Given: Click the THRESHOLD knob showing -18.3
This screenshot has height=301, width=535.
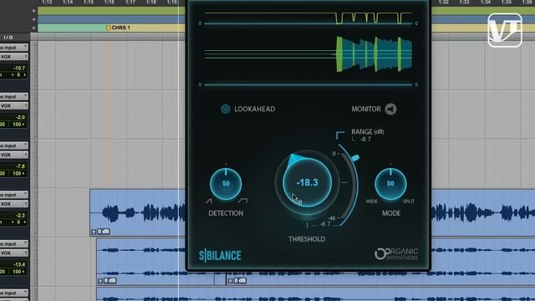Looking at the screenshot, I should 307,183.
